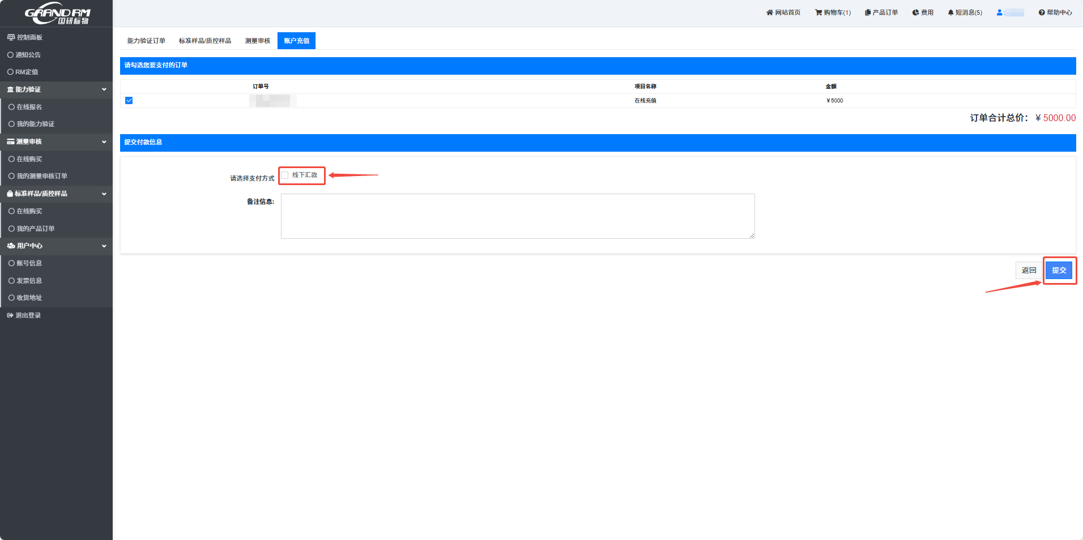Viewport: 1083px width, 540px height.
Task: Click inside the 备注信息 remarks textarea
Action: coord(518,216)
